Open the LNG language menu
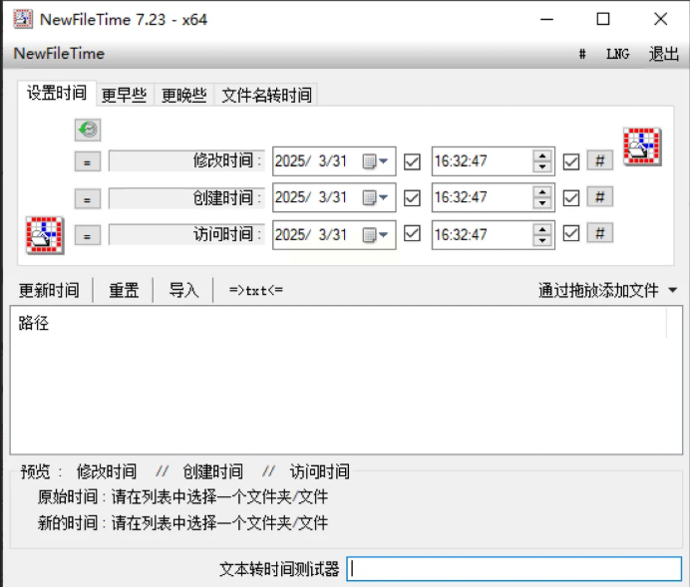690x587 pixels. click(618, 54)
